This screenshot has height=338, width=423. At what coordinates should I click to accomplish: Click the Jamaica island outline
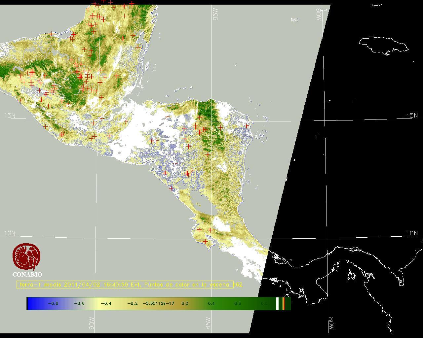click(x=383, y=45)
